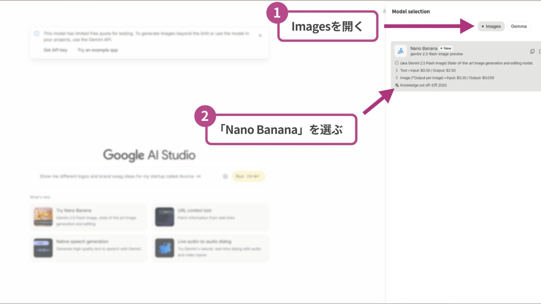Dismiss the limited free quota notification
This screenshot has width=541, height=304.
coord(260,35)
